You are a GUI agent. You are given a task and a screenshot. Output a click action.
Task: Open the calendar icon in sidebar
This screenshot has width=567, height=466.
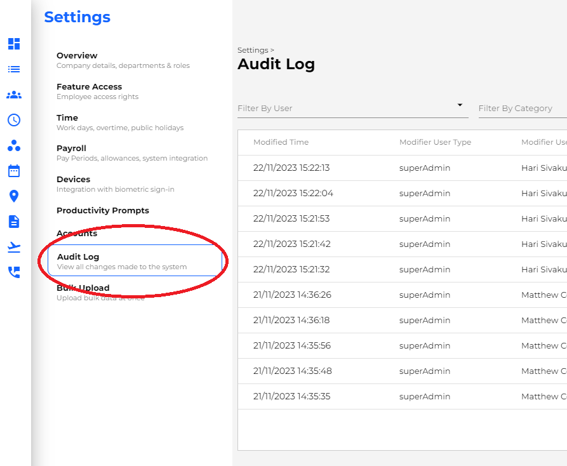coord(14,171)
